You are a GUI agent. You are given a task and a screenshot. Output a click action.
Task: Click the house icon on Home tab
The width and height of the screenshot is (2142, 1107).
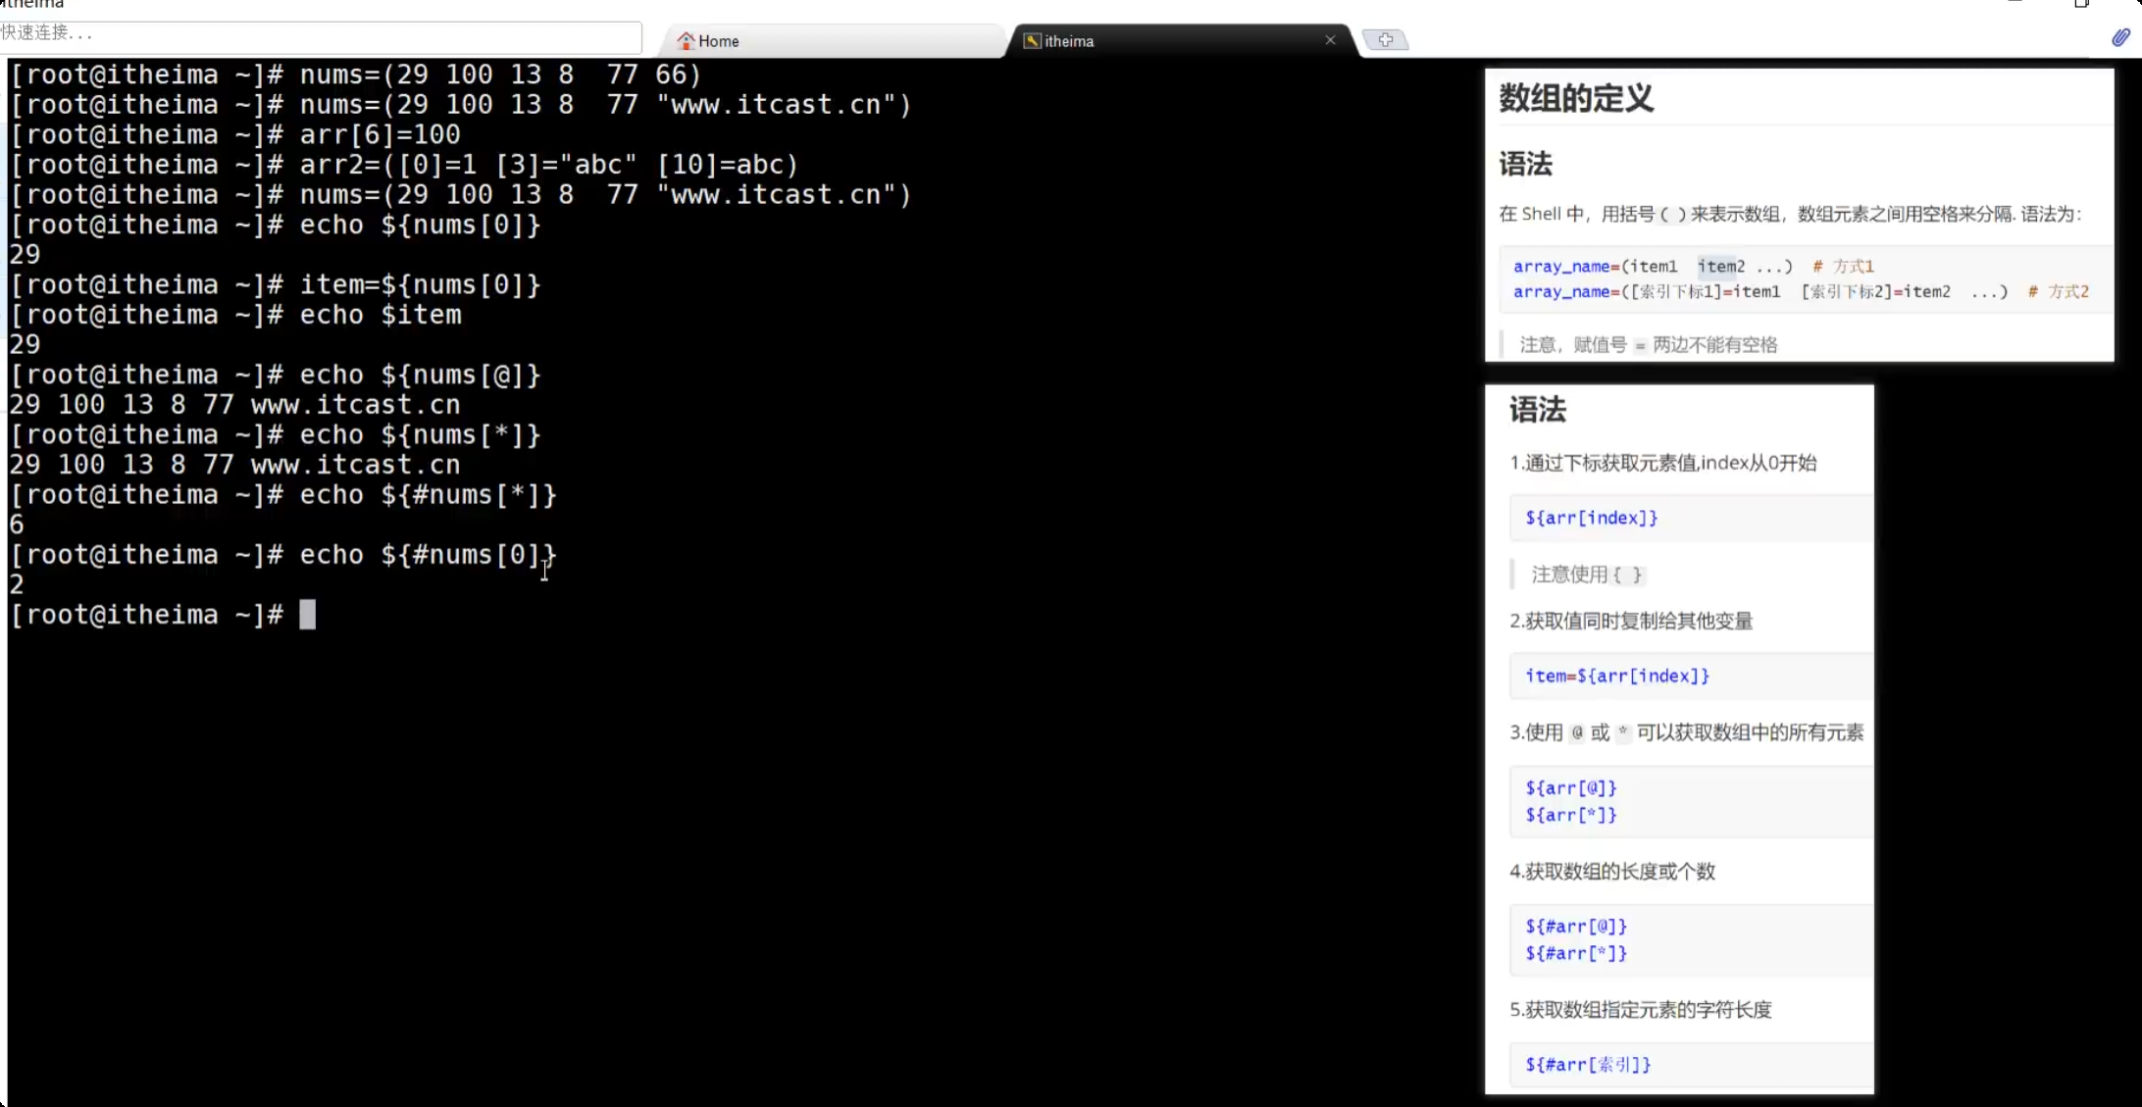[686, 41]
